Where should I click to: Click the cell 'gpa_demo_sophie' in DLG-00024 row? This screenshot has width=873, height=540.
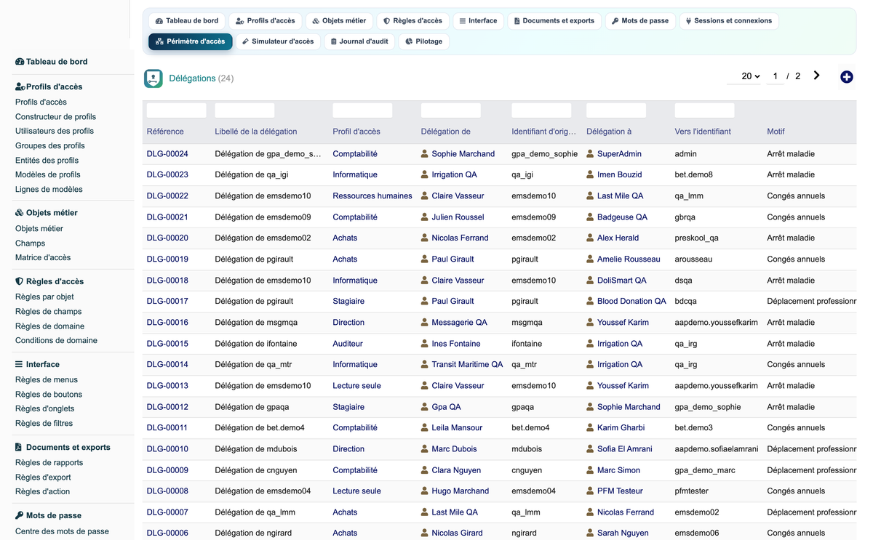pyautogui.click(x=545, y=154)
